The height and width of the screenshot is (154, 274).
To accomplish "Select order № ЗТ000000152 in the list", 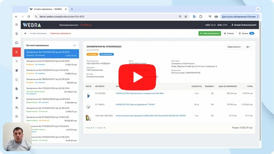I will pos(51,119).
